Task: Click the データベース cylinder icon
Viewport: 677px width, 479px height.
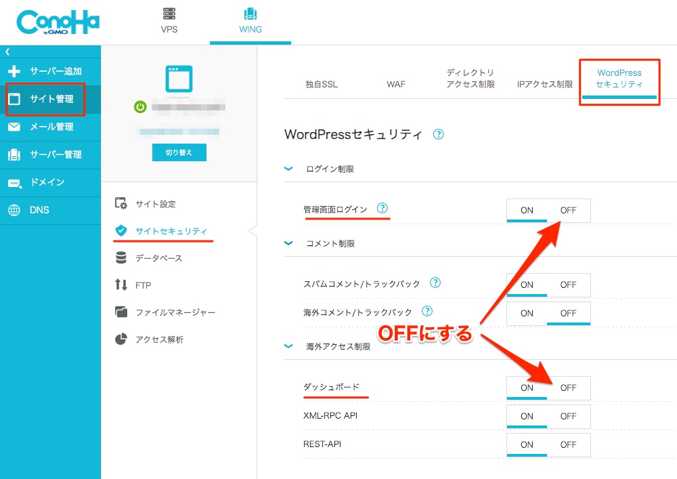Action: (121, 258)
